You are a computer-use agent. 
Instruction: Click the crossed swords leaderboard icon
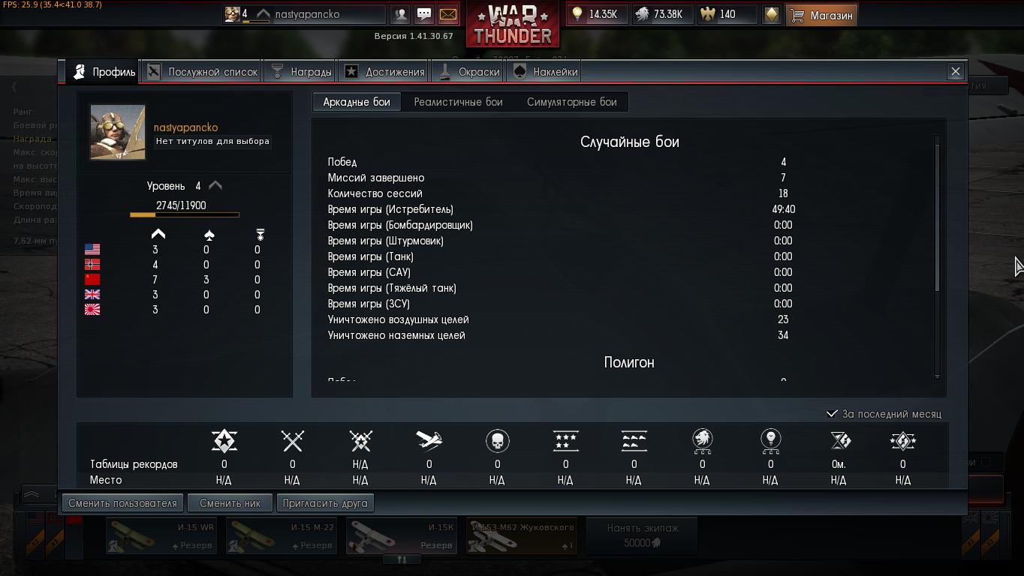click(x=292, y=441)
